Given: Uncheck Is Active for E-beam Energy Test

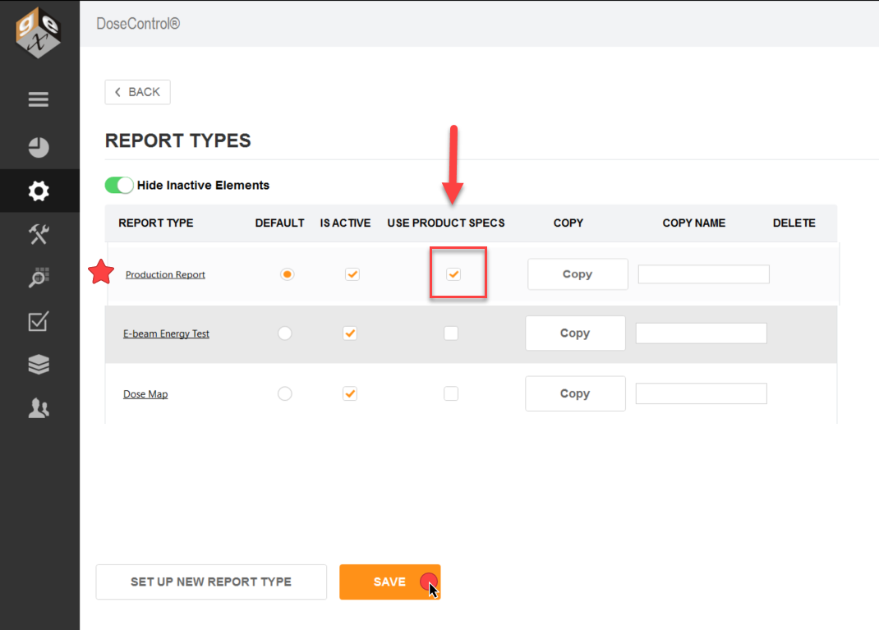Looking at the screenshot, I should 350,333.
